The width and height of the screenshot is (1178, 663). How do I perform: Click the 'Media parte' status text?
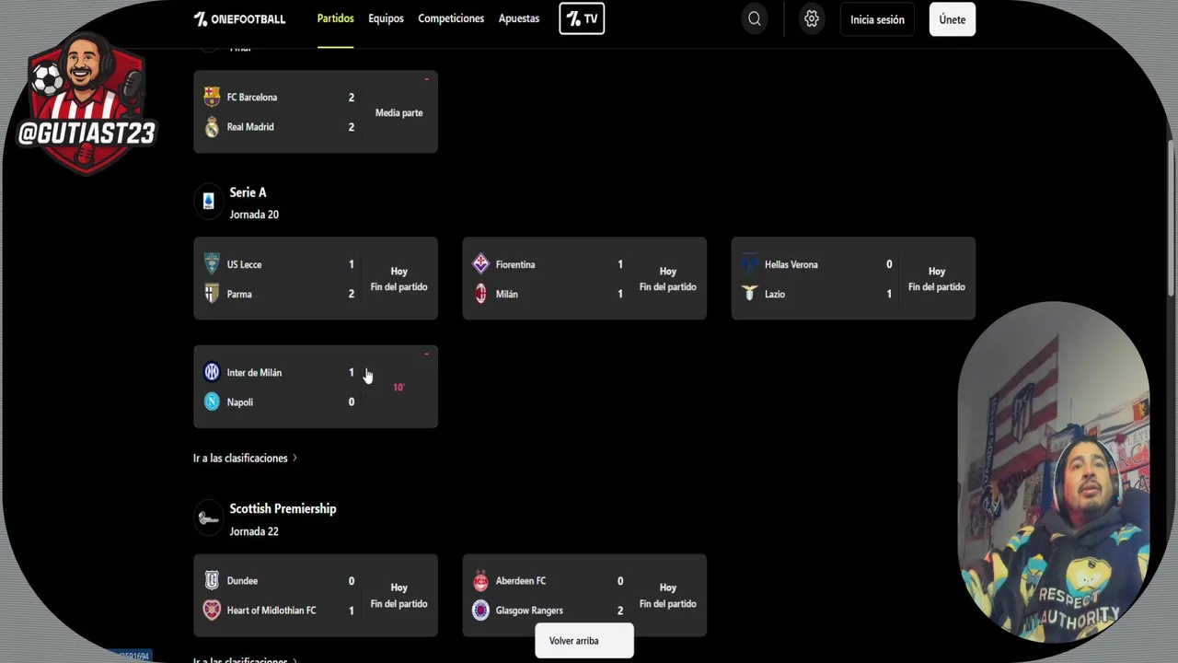[398, 112]
